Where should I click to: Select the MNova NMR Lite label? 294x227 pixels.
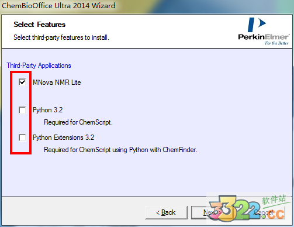[57, 82]
